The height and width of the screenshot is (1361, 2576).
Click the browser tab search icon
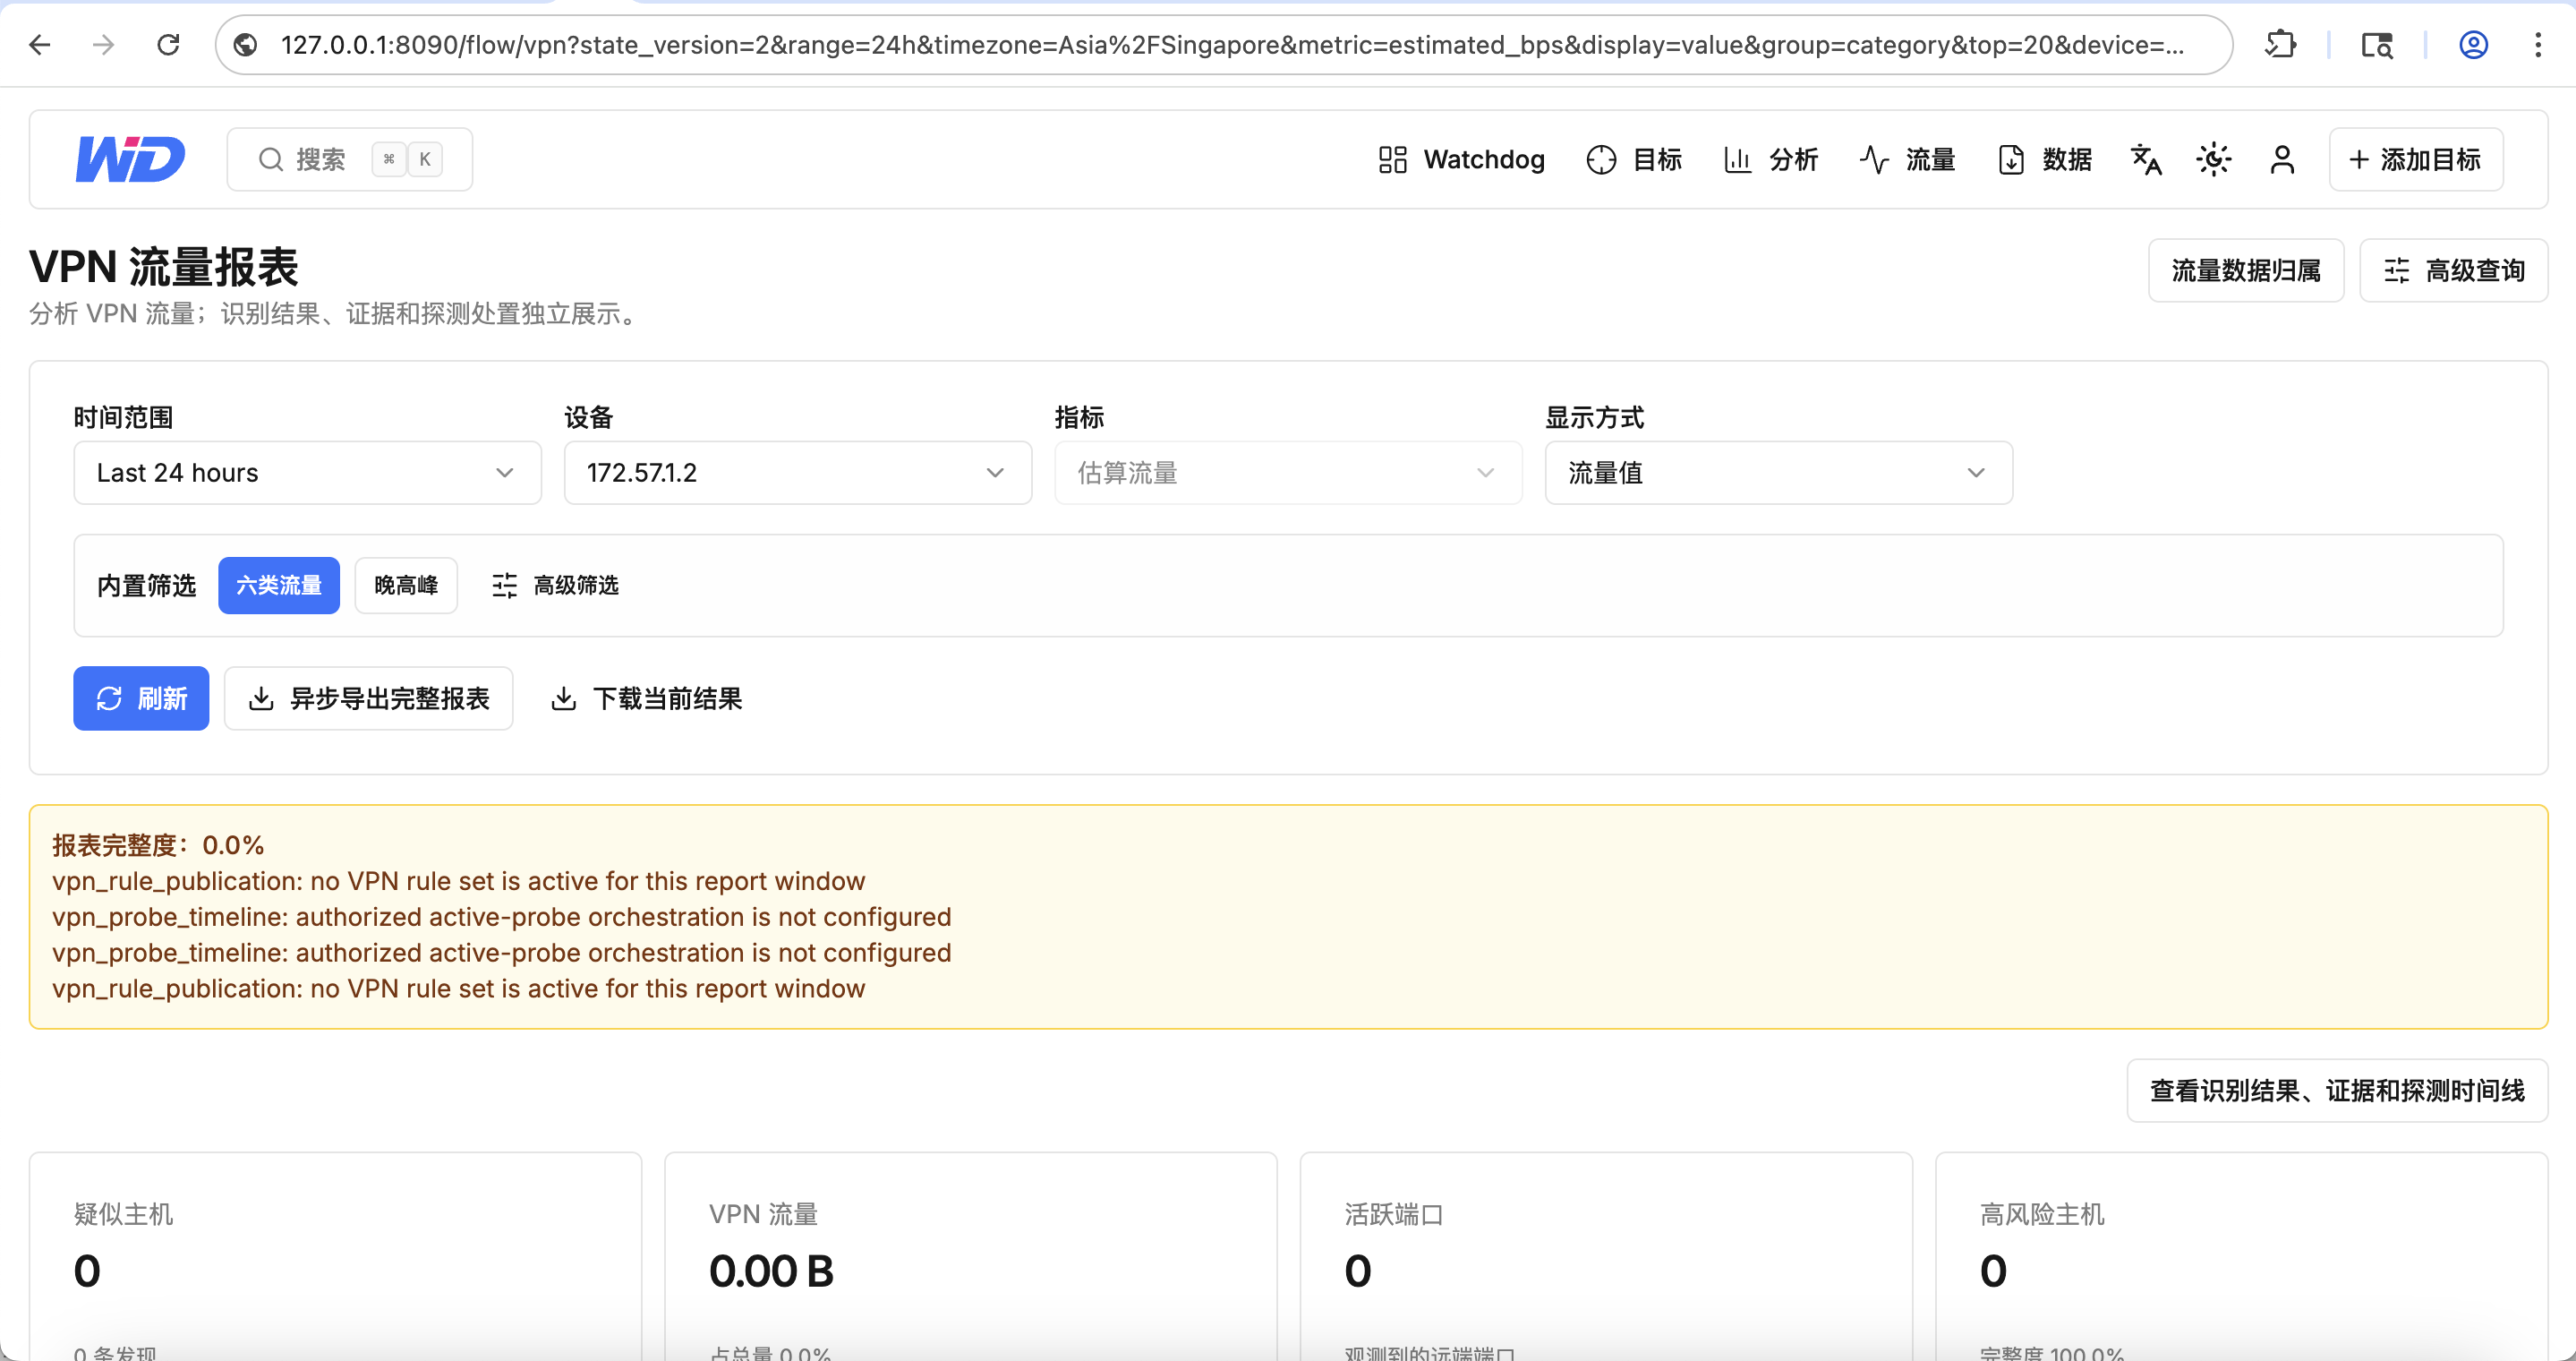[2377, 45]
